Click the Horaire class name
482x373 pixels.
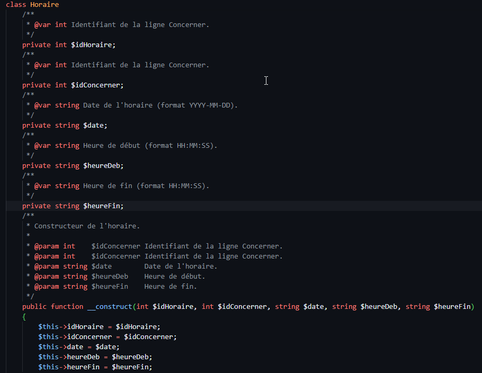tap(44, 5)
